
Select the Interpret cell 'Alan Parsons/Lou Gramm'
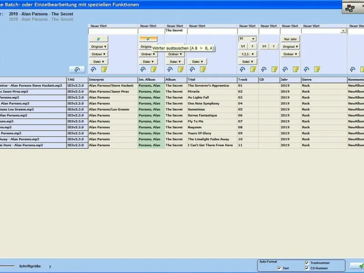tap(113, 110)
